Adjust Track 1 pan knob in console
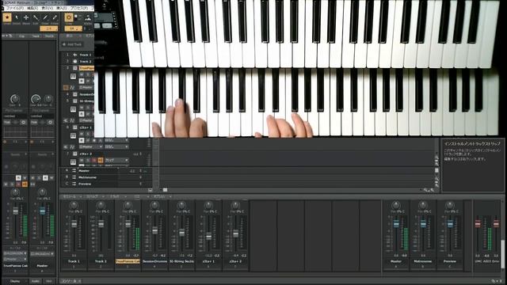The height and width of the screenshot is (285, 507). click(74, 206)
